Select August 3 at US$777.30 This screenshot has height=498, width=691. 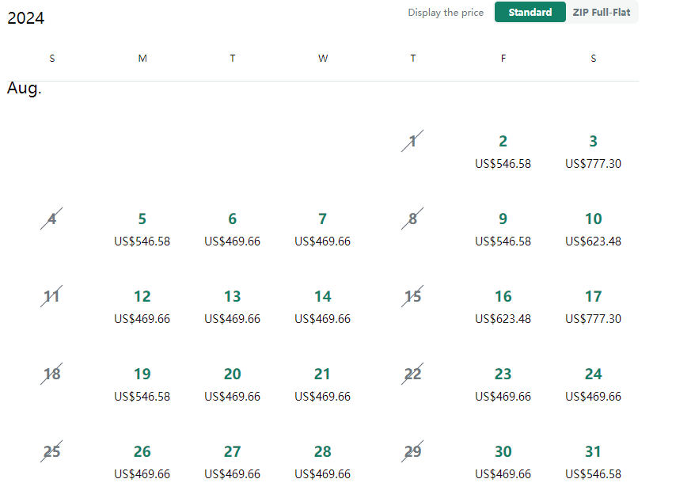pos(593,151)
